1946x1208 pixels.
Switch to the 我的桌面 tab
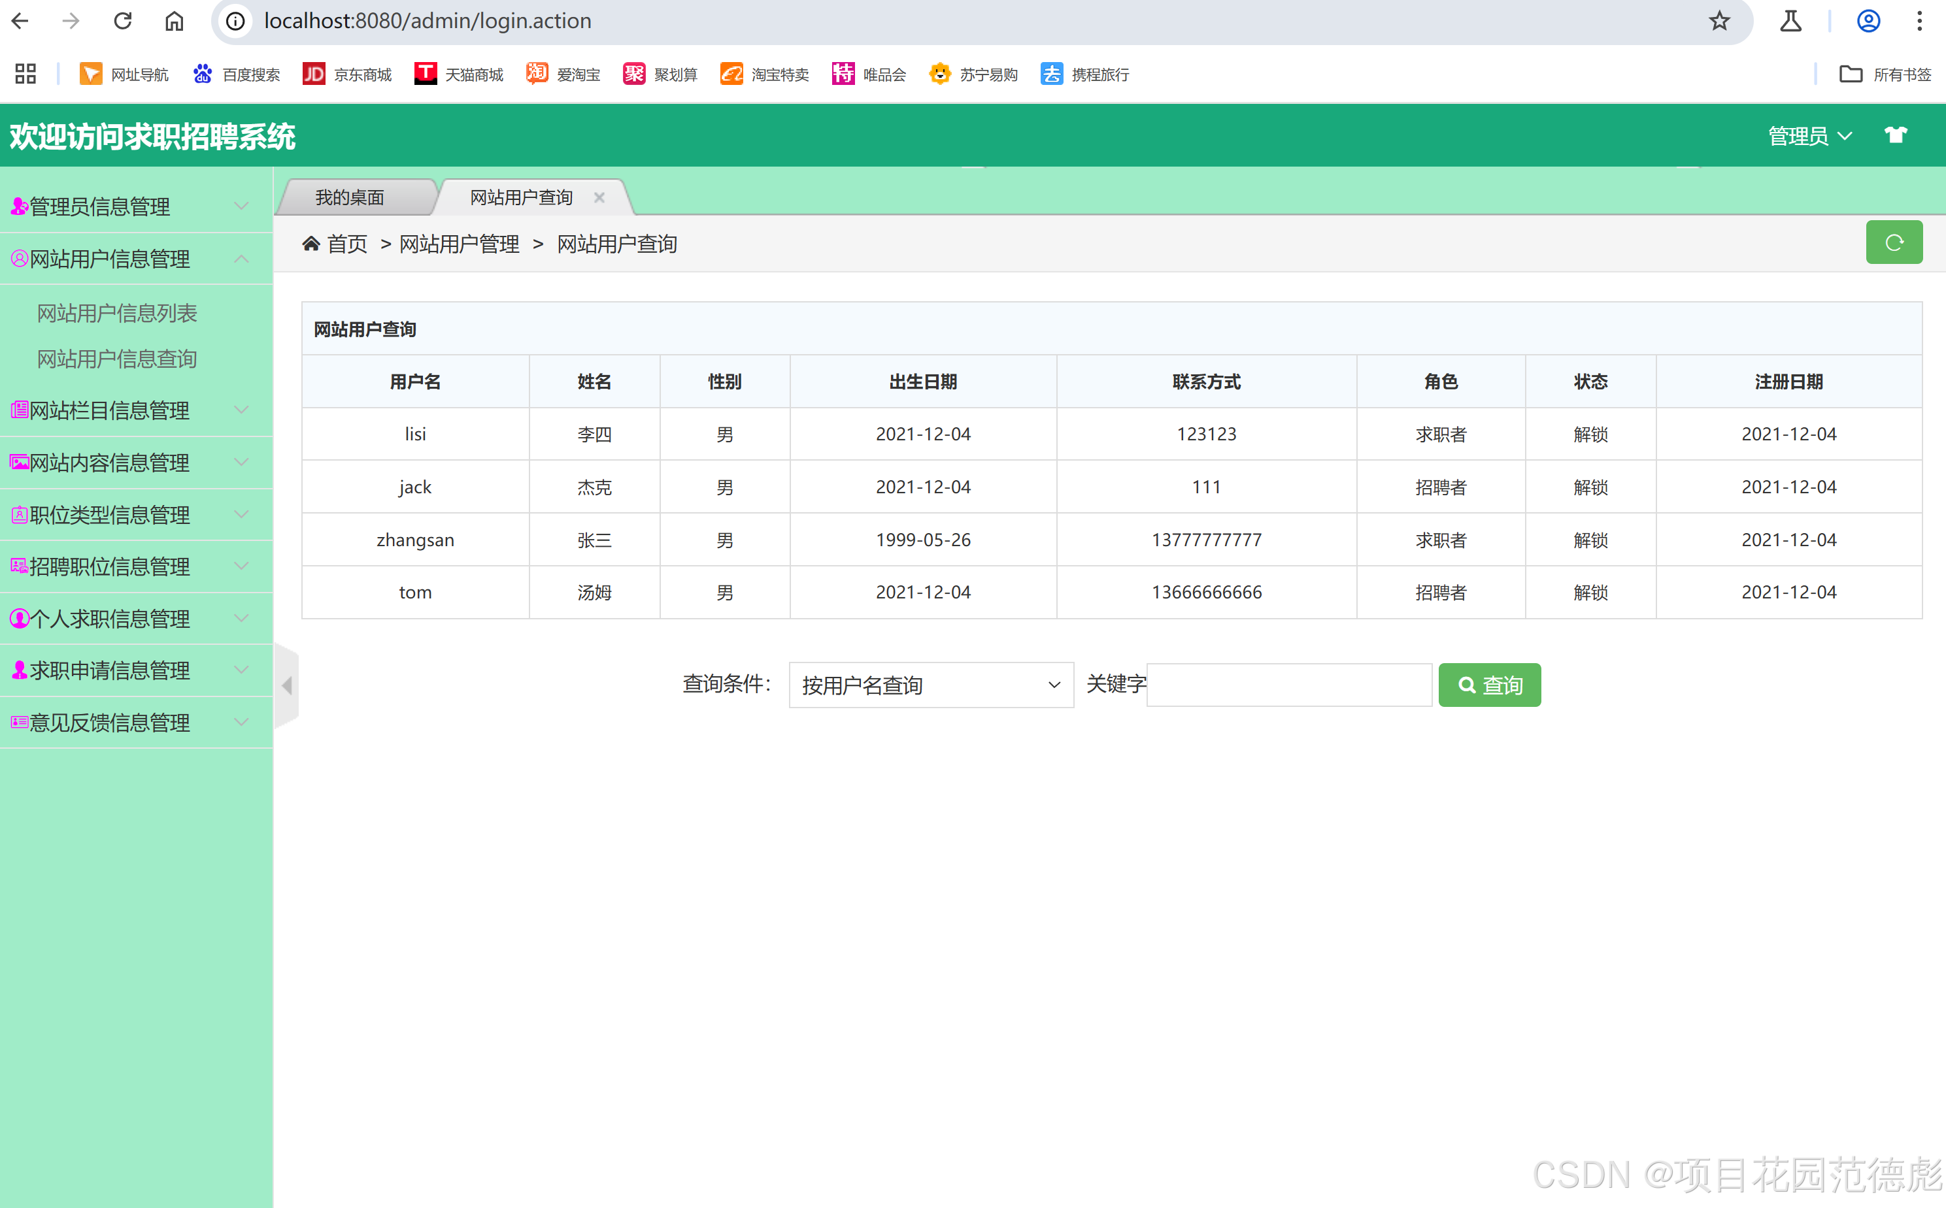point(349,197)
